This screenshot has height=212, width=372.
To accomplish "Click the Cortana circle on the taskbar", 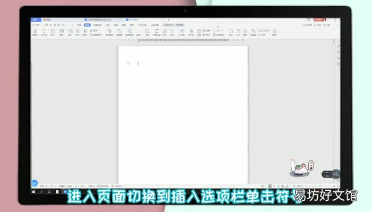I will [x=49, y=192].
